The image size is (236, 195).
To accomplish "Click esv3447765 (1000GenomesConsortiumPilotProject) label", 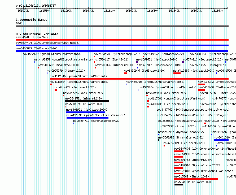I will pos(193,110).
